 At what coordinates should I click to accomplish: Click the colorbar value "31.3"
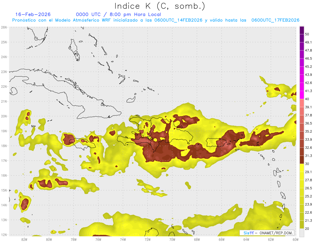[309, 156]
